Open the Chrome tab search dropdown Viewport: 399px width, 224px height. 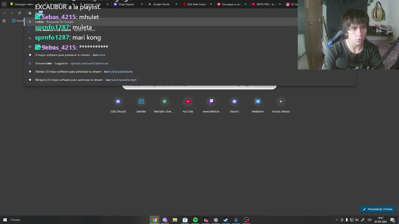tap(4, 4)
